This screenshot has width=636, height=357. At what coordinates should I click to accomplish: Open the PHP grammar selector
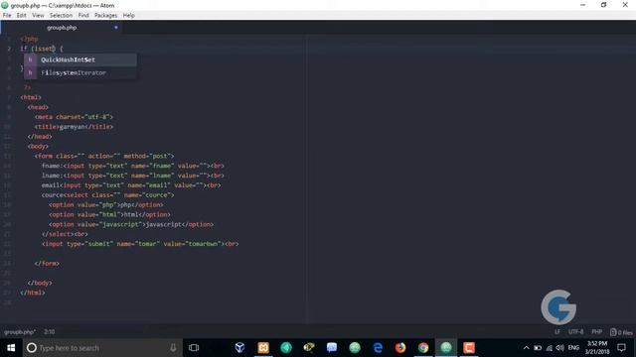pos(596,332)
